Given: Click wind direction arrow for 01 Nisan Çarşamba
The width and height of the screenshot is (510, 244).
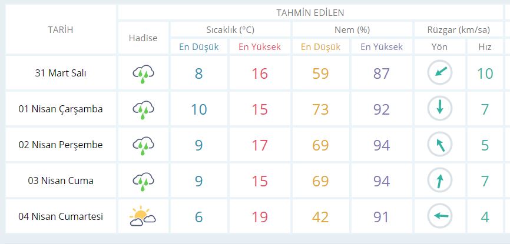Looking at the screenshot, I should pos(440,109).
